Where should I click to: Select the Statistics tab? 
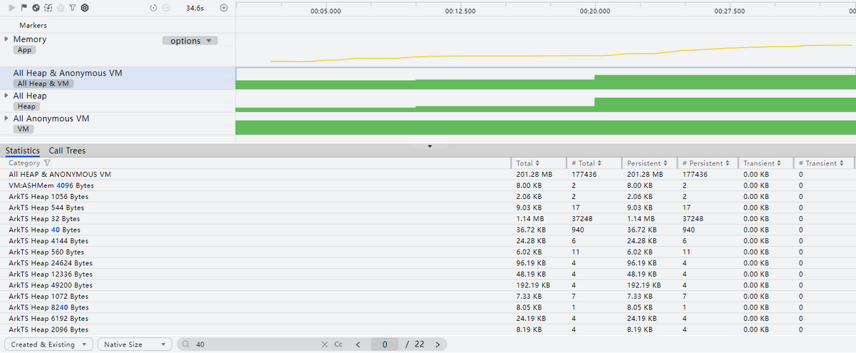(23, 150)
